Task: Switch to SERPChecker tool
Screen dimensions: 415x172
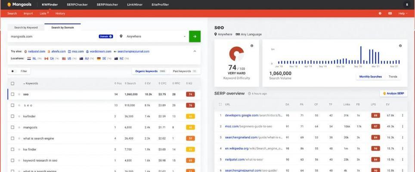Action: click(x=77, y=4)
